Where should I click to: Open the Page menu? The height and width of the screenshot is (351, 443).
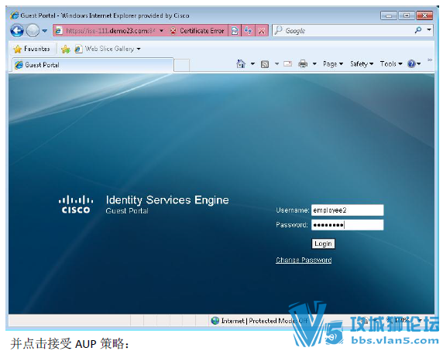coord(333,64)
